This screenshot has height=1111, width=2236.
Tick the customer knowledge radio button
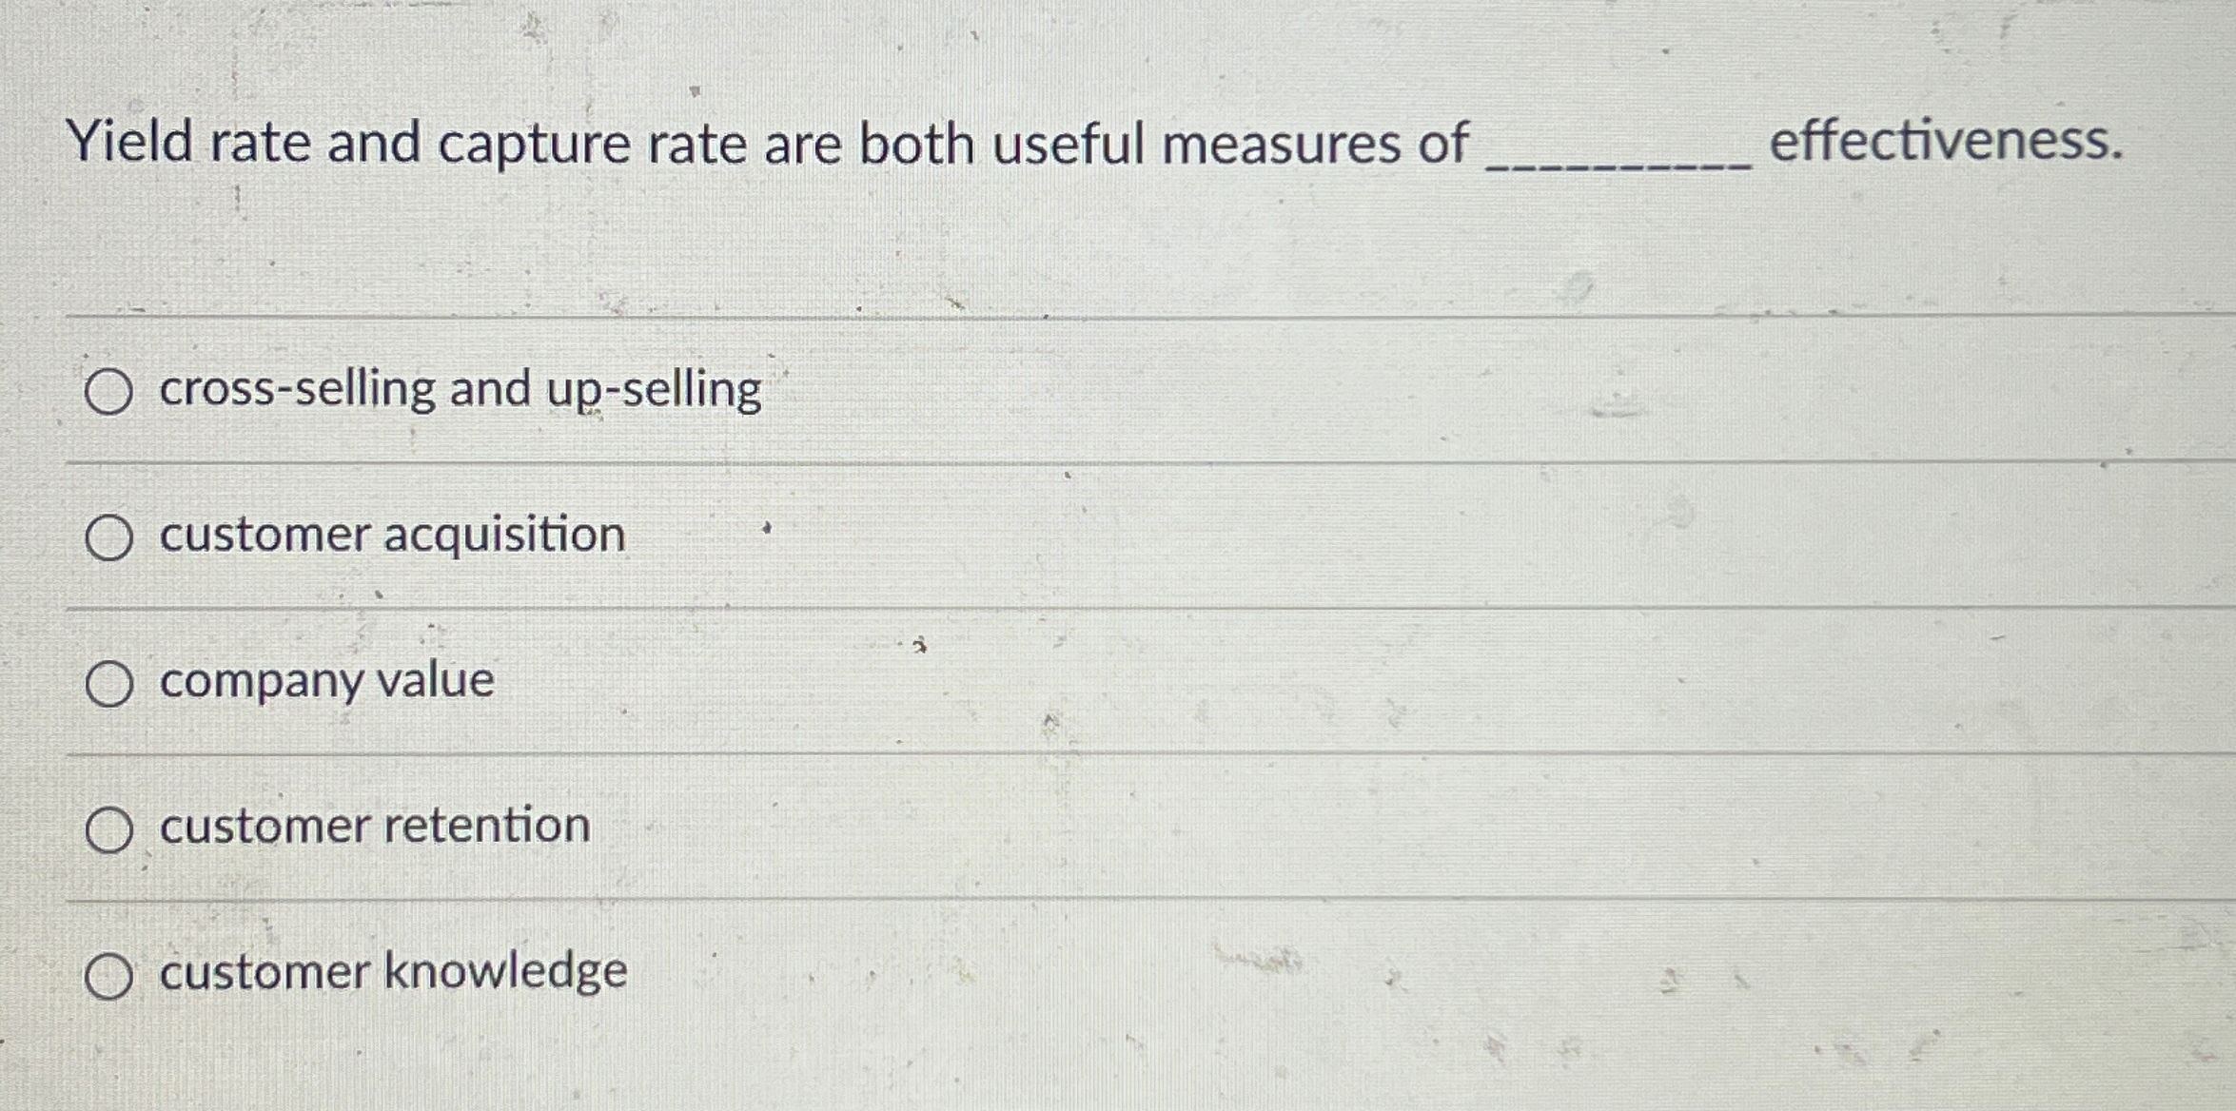coord(108,976)
